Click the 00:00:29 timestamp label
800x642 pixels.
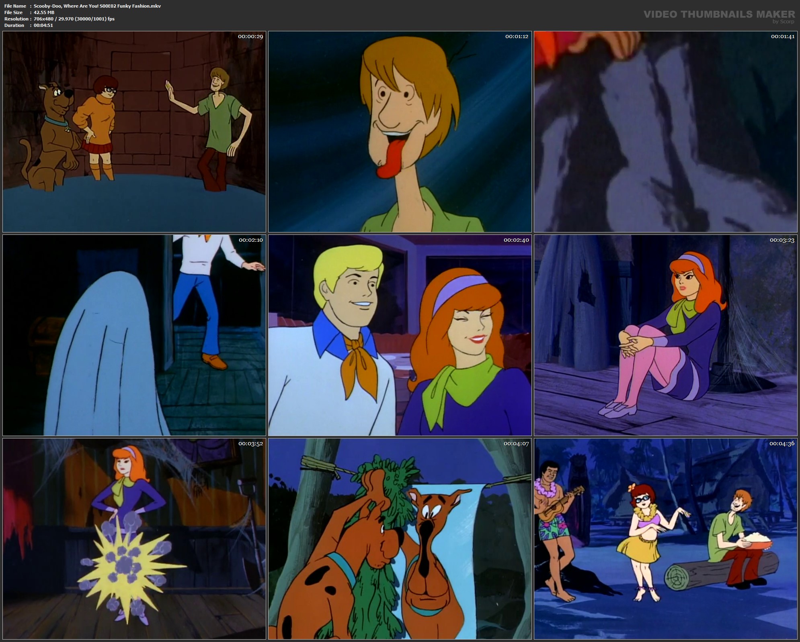point(250,37)
